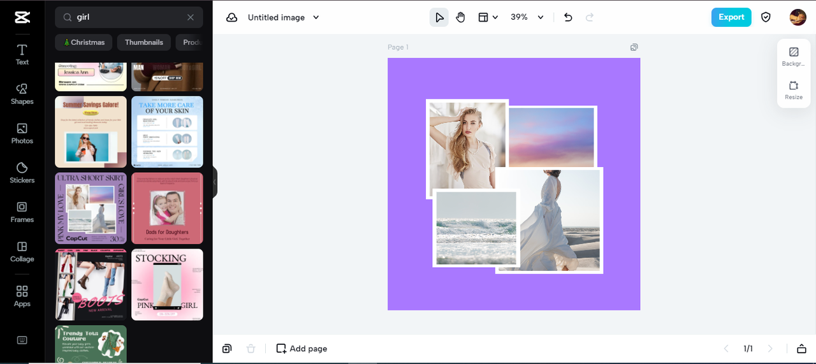Open the Photos panel

click(x=22, y=133)
